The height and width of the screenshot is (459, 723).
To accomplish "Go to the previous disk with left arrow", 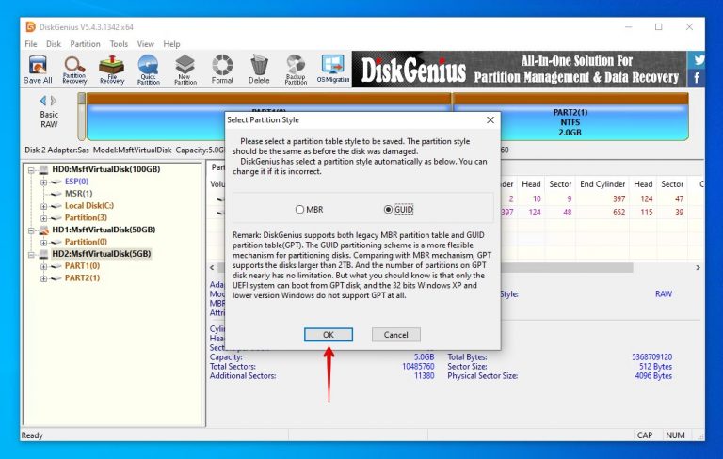I will 42,101.
